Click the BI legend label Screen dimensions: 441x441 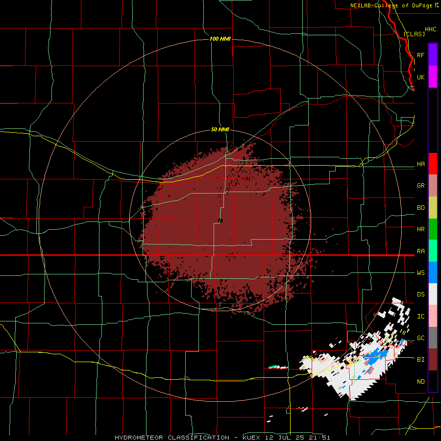point(420,360)
